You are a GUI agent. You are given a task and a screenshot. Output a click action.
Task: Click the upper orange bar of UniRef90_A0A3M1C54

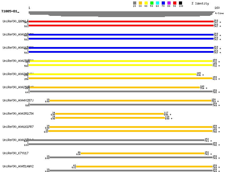pyautogui.click(x=109, y=114)
